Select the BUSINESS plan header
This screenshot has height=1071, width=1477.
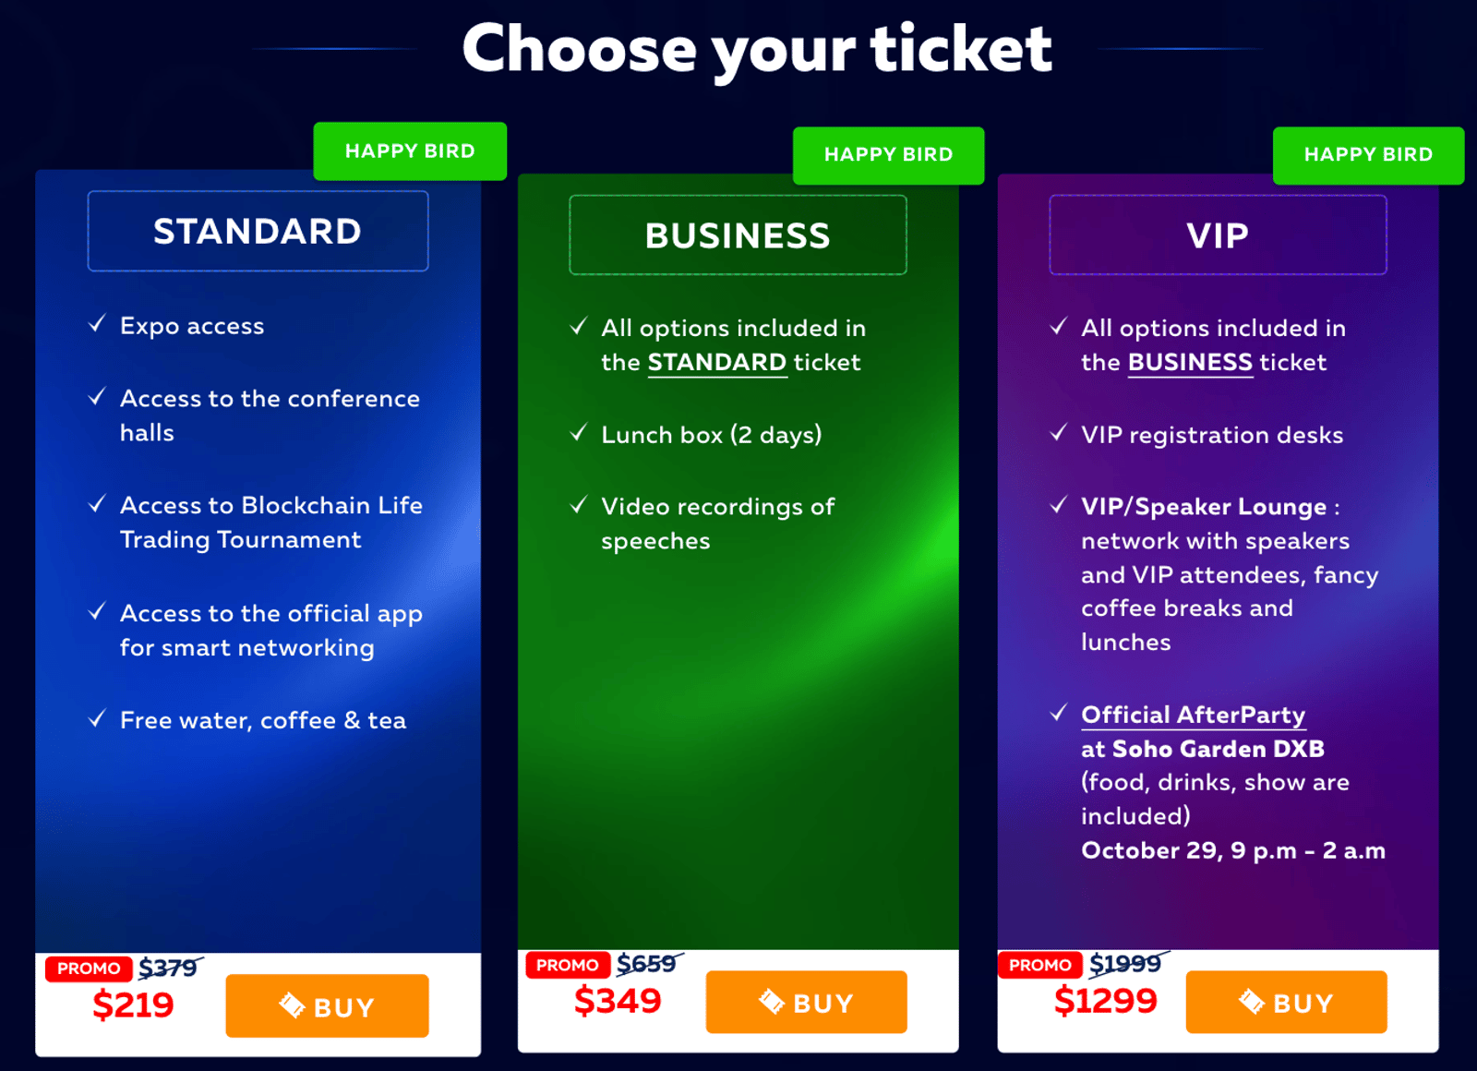pos(738,235)
